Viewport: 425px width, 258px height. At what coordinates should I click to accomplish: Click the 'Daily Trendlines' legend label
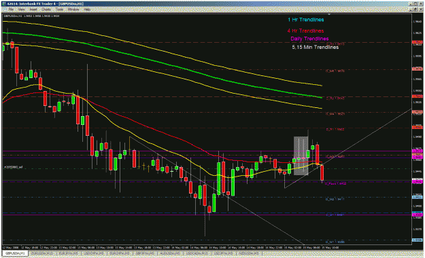tap(309, 39)
